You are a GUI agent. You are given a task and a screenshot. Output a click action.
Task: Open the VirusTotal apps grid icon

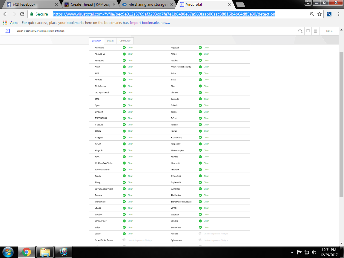(315, 31)
